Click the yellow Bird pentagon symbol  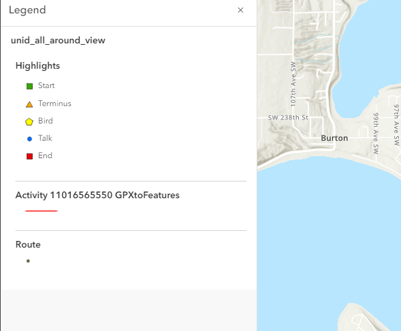pos(29,121)
